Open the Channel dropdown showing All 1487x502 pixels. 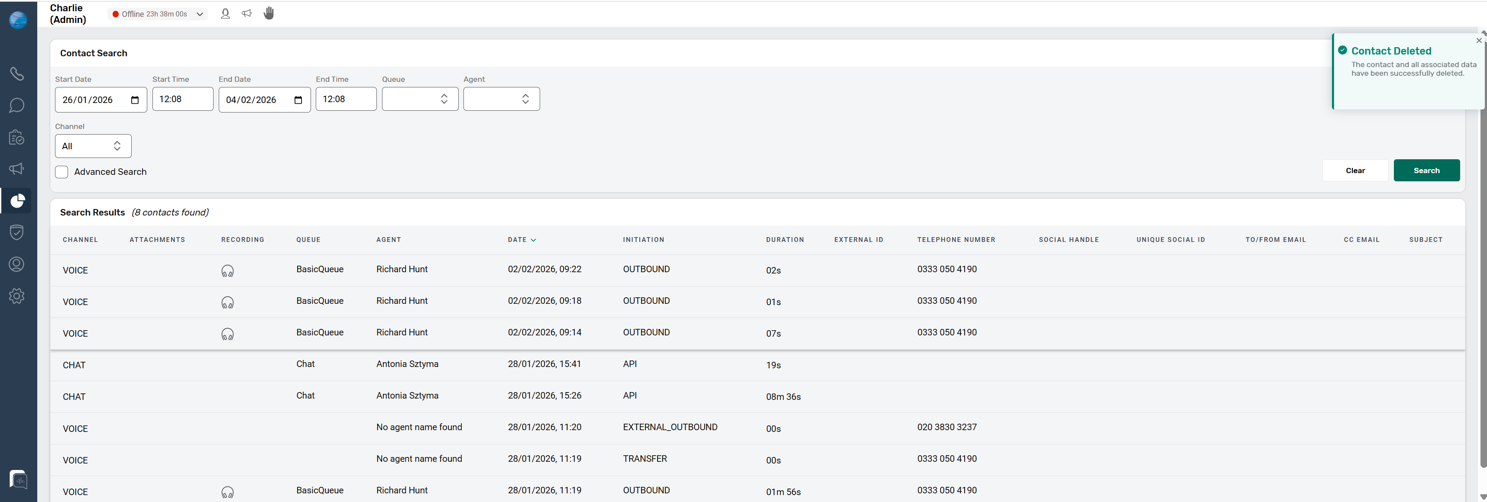[93, 146]
